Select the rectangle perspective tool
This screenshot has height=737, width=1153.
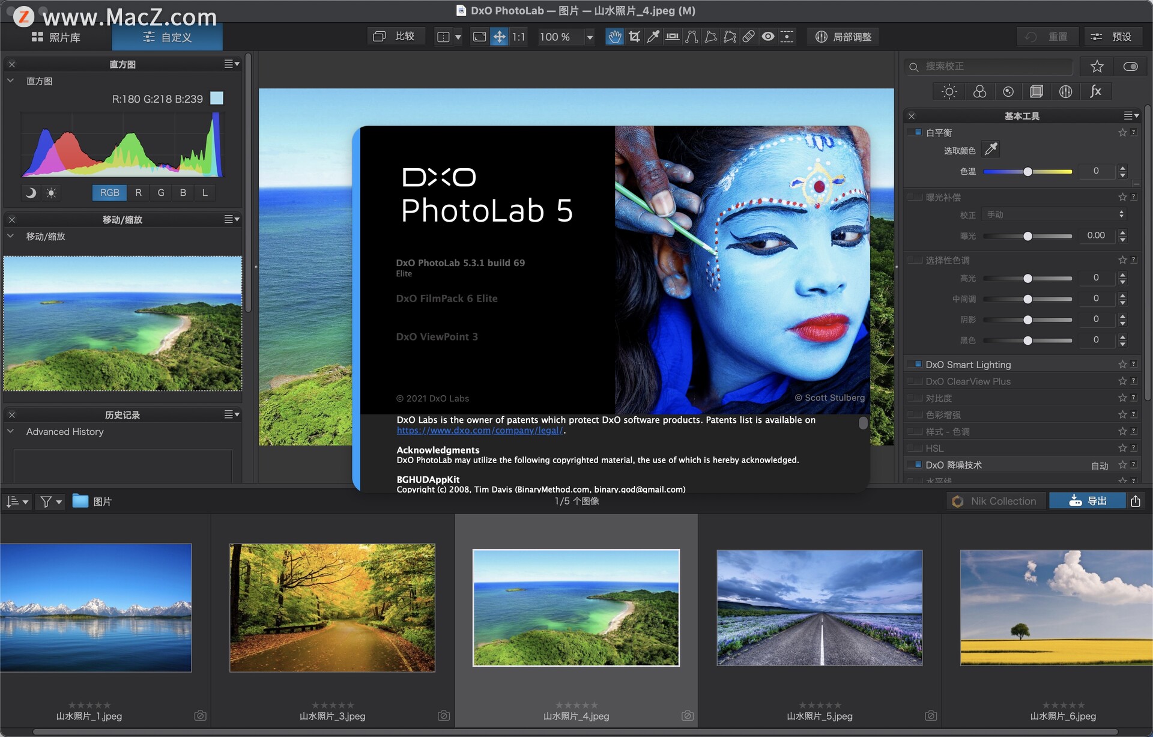coord(710,37)
